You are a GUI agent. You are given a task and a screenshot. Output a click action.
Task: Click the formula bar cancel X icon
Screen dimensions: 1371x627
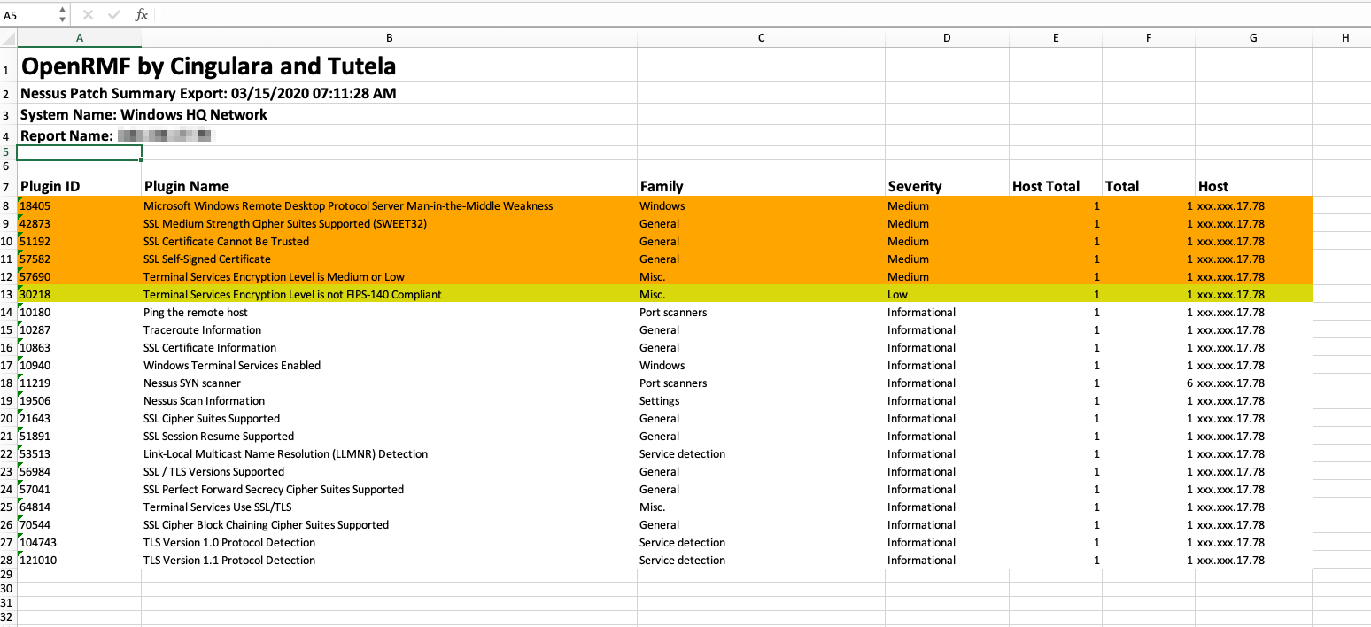pyautogui.click(x=89, y=15)
